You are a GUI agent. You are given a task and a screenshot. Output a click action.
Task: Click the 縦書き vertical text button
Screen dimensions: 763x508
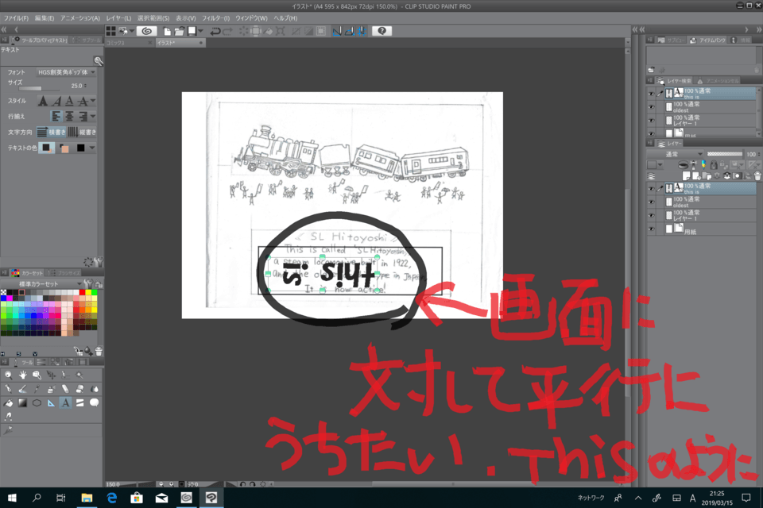click(82, 132)
